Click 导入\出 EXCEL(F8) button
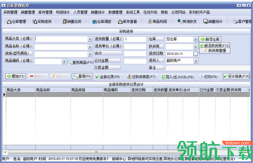This screenshot has width=253, height=163. (x=178, y=77)
